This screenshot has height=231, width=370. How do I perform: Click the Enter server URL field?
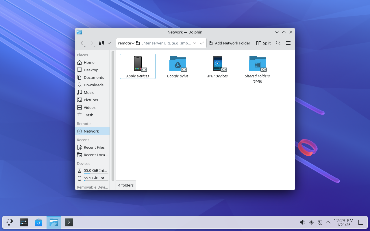[x=166, y=43]
